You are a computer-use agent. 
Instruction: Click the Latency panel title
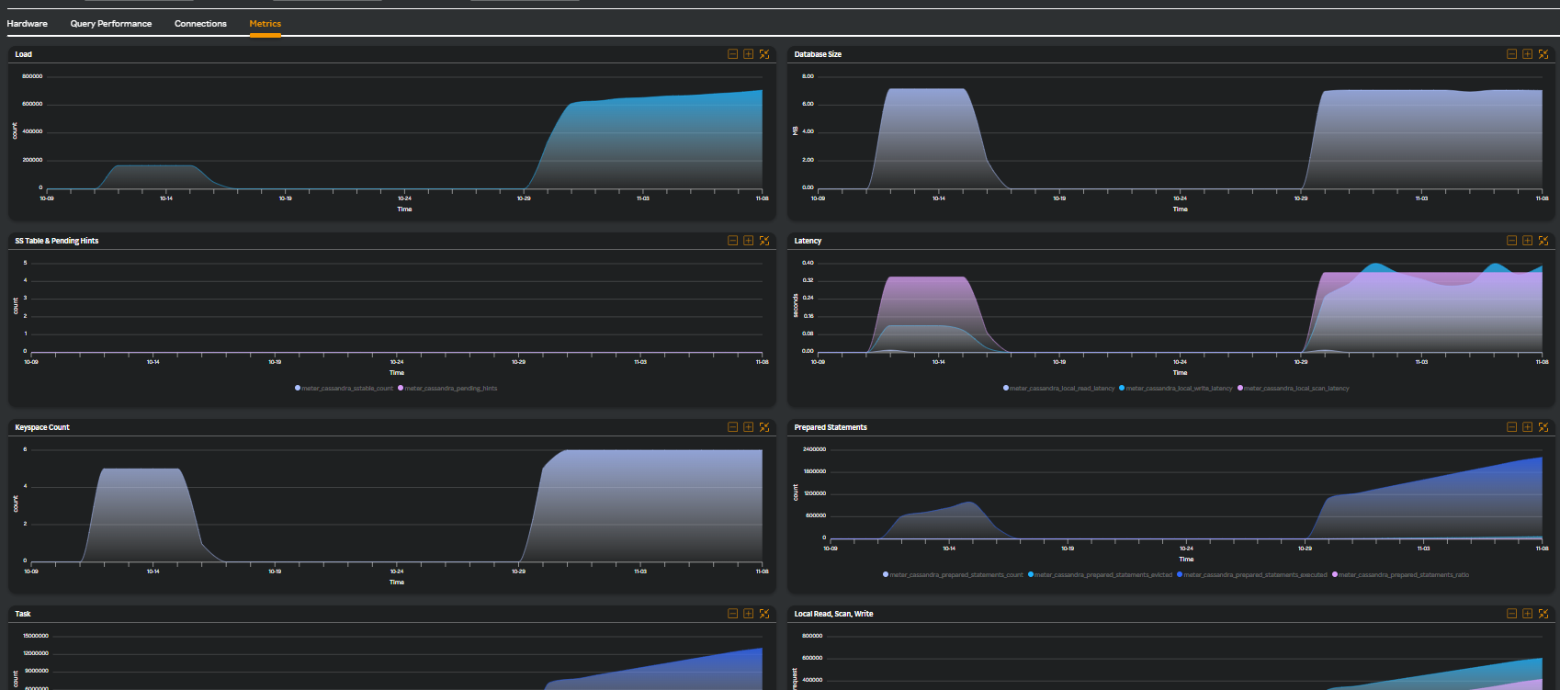[x=808, y=241]
